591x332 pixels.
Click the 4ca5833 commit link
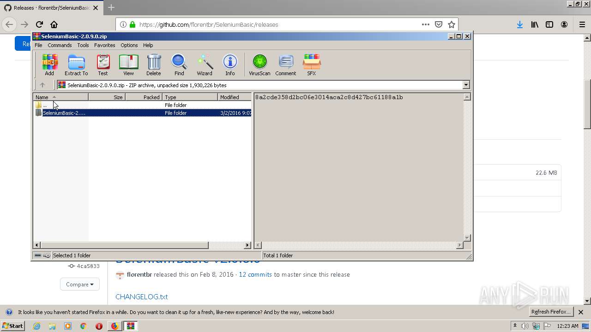(88, 266)
